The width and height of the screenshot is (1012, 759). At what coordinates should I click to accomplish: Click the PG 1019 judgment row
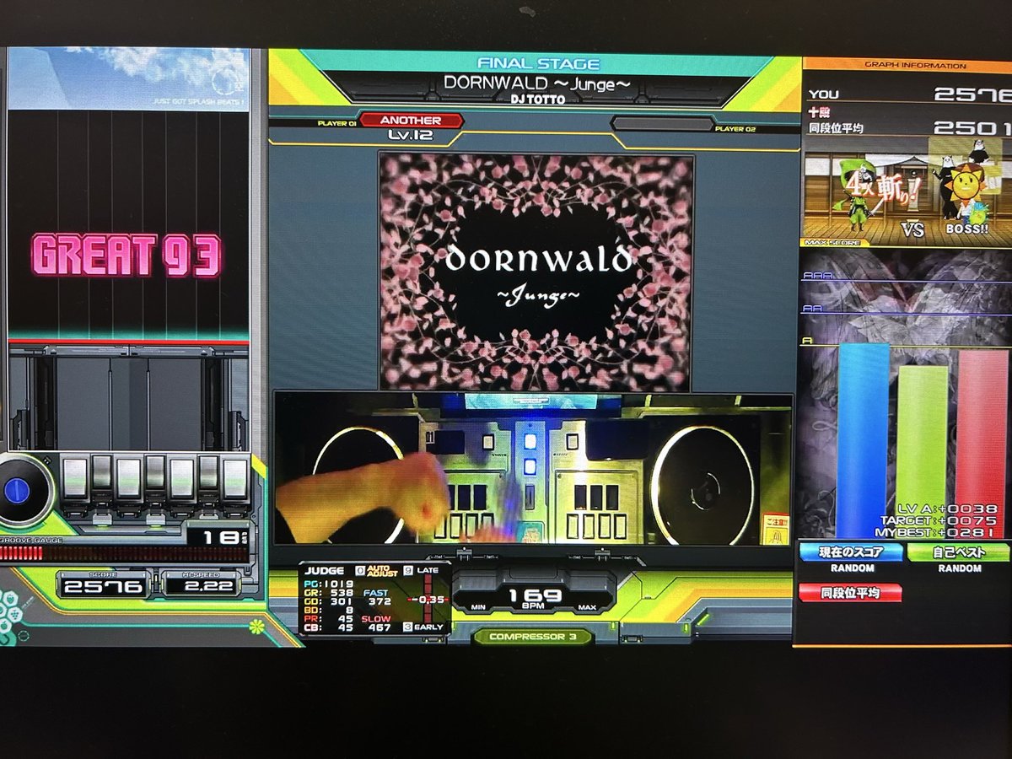[329, 582]
